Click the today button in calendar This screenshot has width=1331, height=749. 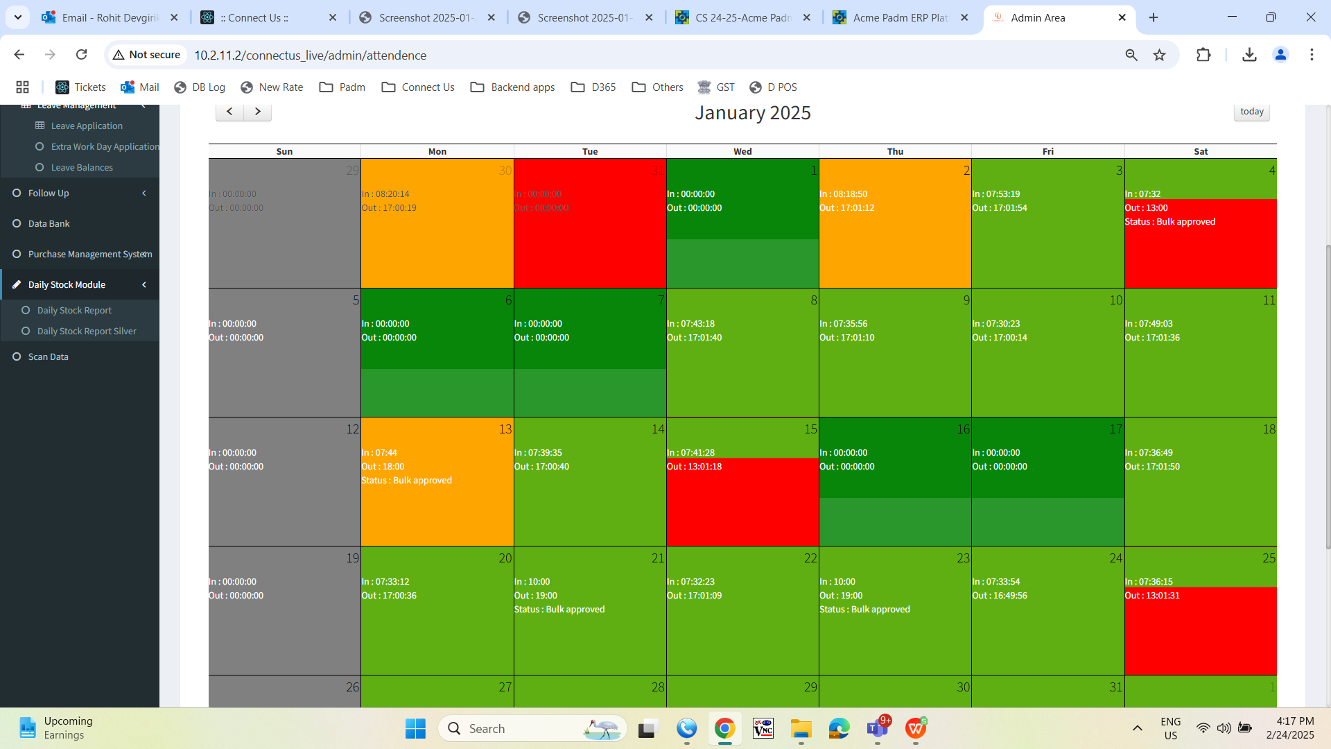(1251, 112)
